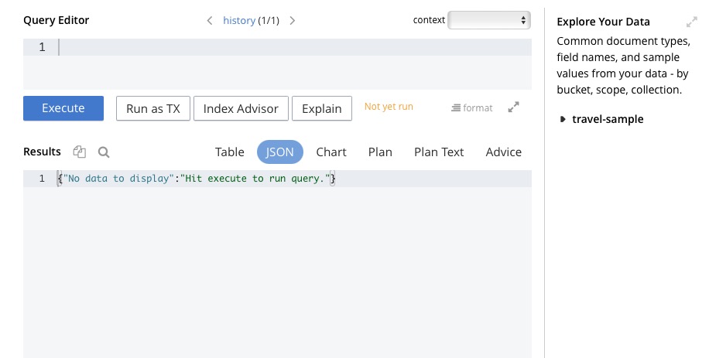Switch to the Chart tab

click(x=331, y=152)
